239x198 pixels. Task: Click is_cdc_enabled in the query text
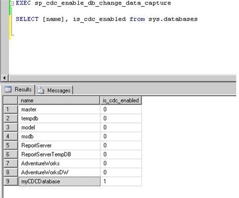(99, 19)
